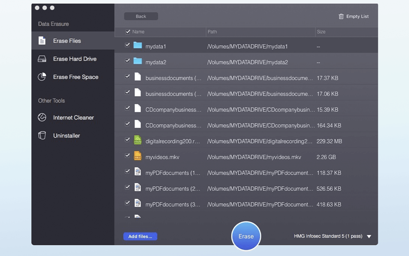Click the 164.34 KB size value
Screen dimensions: 409x256
coord(329,125)
